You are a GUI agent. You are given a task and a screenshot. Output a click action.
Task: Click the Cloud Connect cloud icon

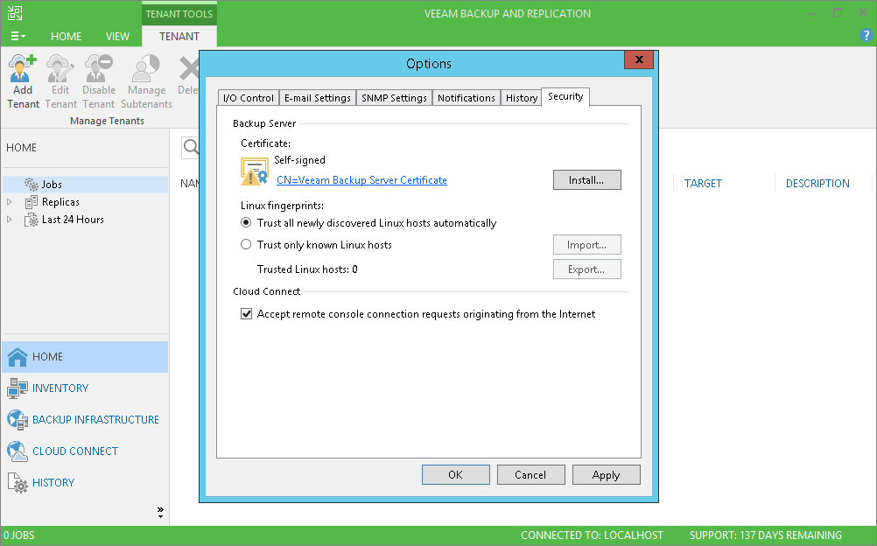point(18,451)
